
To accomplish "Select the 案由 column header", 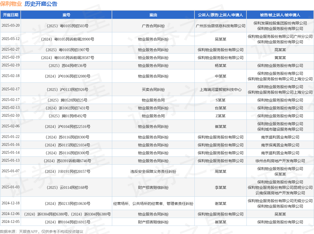I will 153,15.
